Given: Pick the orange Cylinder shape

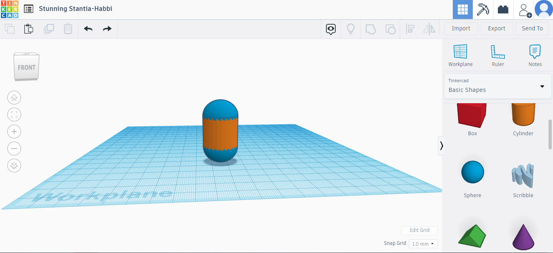Looking at the screenshot, I should click(x=523, y=115).
